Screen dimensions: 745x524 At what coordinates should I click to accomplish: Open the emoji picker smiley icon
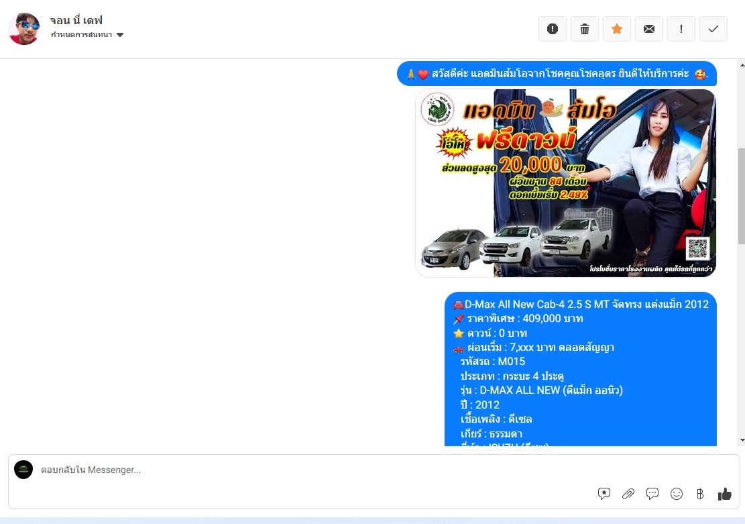[677, 494]
